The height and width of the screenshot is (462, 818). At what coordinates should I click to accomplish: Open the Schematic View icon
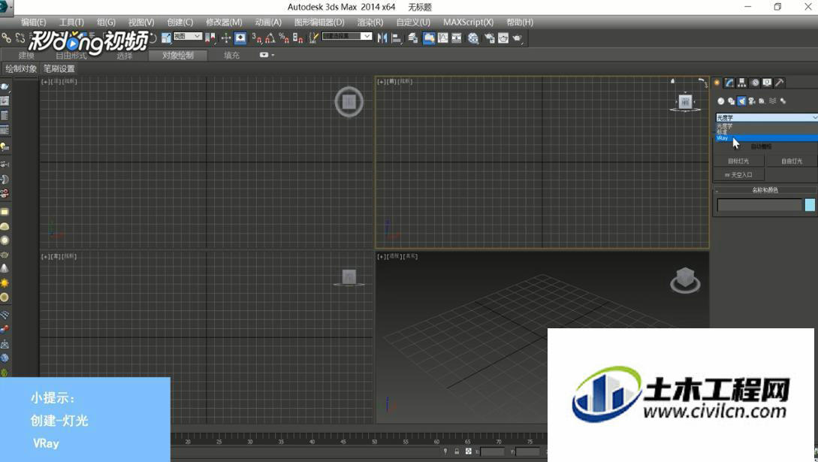click(457, 38)
